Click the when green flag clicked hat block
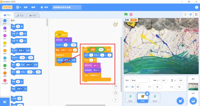The width and height of the screenshot is (200, 106). (61, 34)
